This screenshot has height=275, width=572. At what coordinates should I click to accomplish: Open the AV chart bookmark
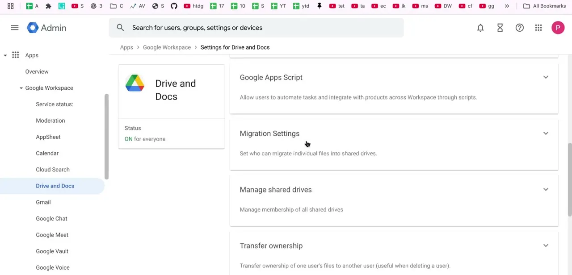(138, 6)
